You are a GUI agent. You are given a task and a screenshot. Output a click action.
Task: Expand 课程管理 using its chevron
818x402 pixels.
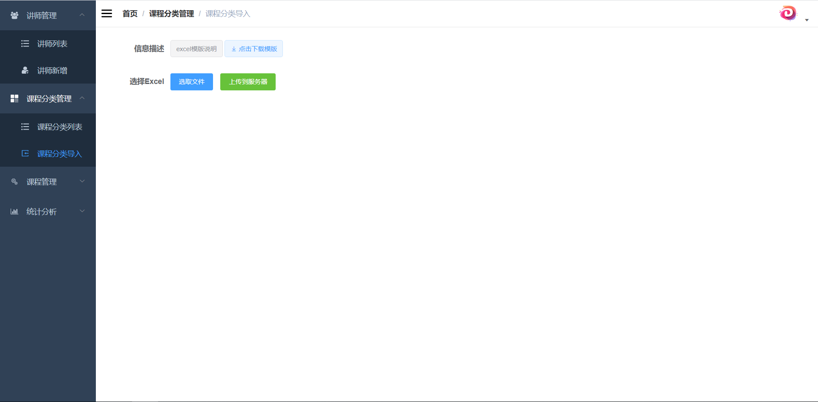coord(82,181)
